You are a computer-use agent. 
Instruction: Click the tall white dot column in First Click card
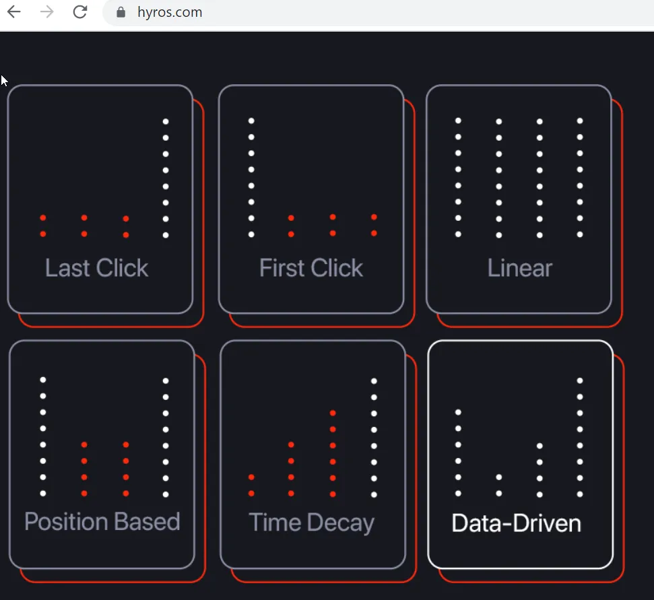point(251,178)
